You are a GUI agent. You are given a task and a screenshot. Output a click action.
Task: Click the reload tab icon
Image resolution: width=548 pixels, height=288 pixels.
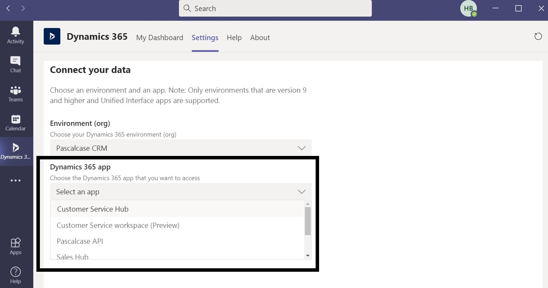538,36
